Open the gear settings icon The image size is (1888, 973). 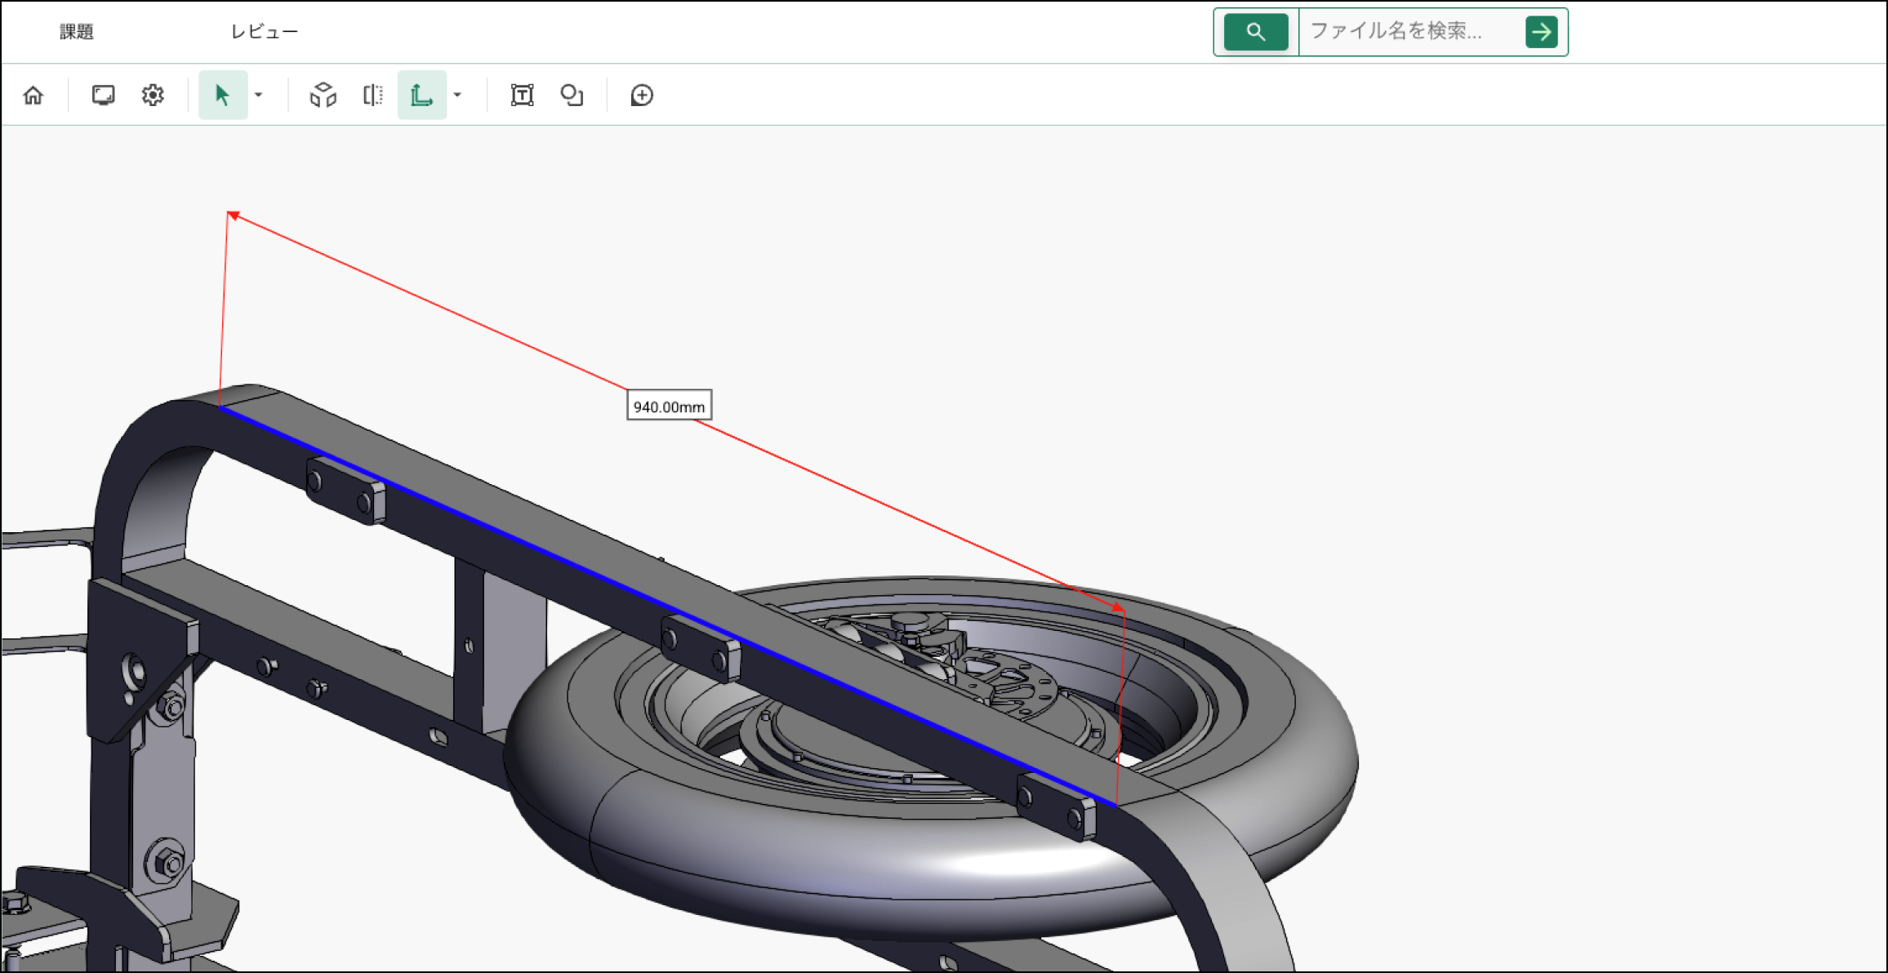(153, 96)
